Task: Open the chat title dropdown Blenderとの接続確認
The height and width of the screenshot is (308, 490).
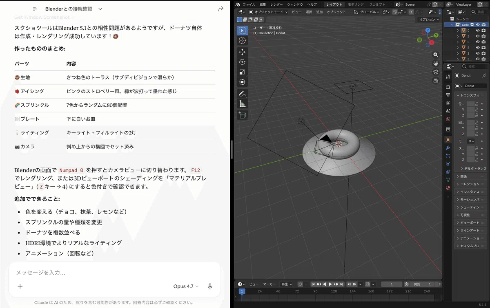Action: click(x=74, y=9)
